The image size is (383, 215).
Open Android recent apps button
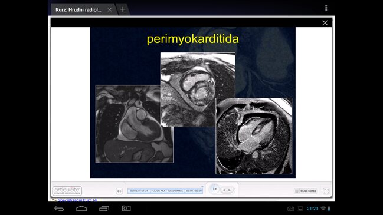pos(104,209)
